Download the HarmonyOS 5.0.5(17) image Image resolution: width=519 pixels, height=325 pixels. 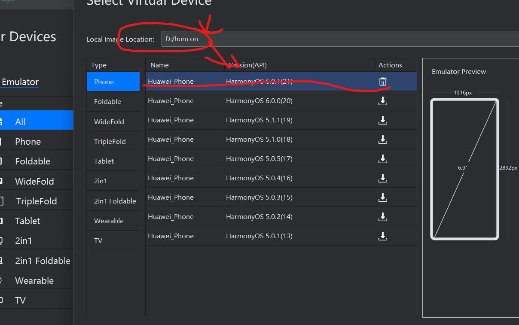383,159
